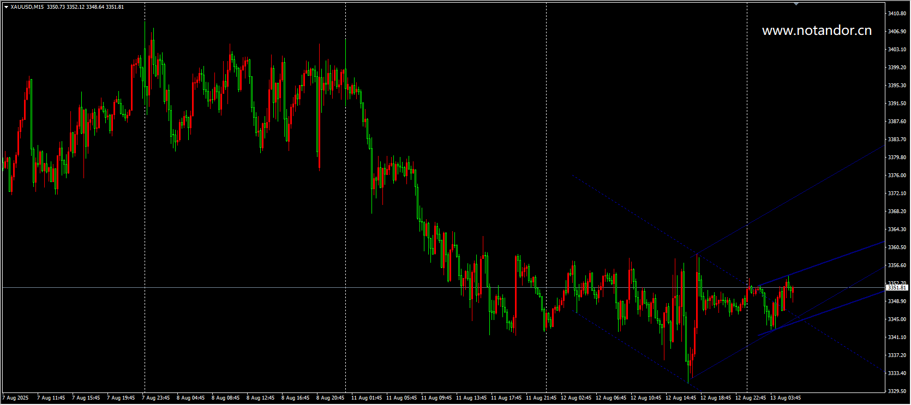Click the 3333.40 price axis label
911x405 pixels.
coord(897,373)
